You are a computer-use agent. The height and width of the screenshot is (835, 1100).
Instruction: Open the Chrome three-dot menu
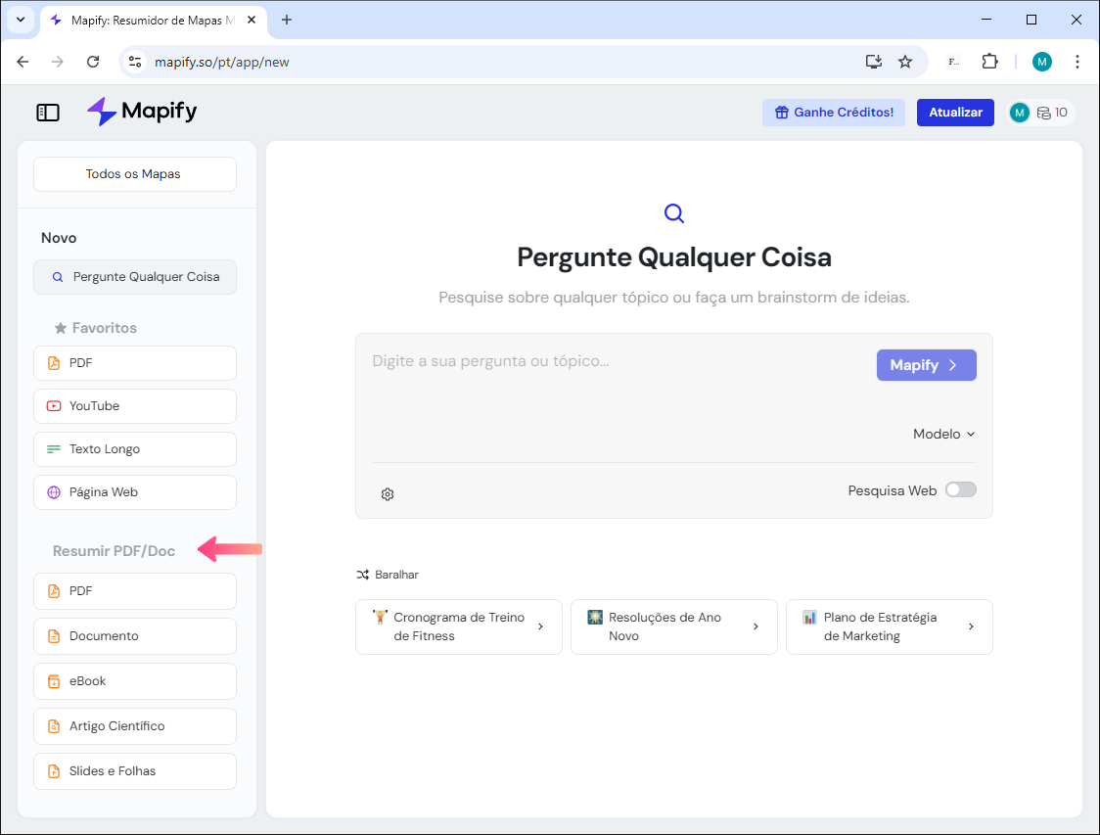[x=1077, y=62]
